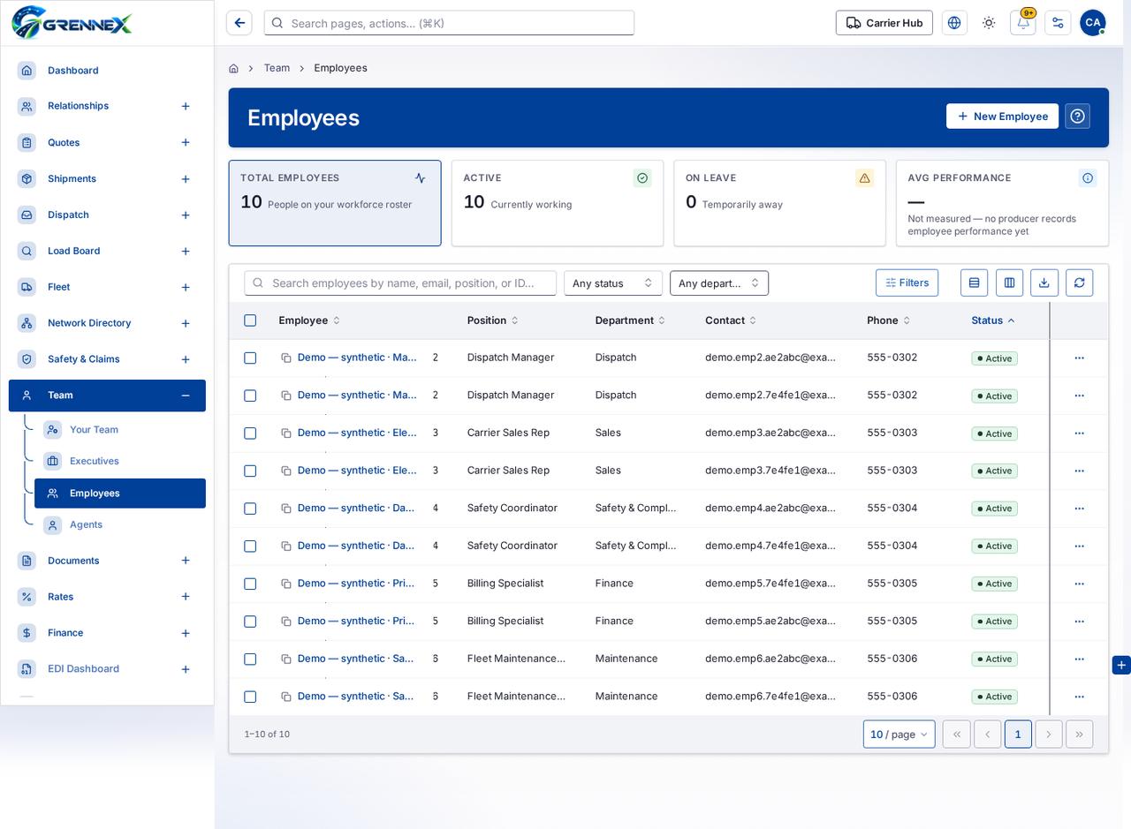
Task: Open the Any department dropdown
Action: pyautogui.click(x=719, y=283)
